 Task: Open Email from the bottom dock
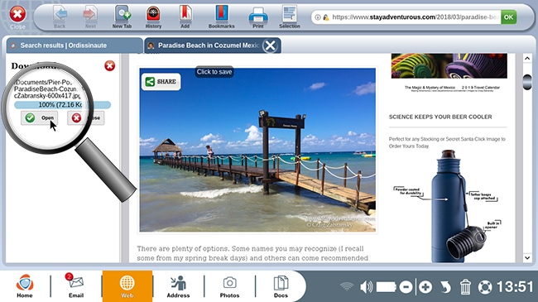click(x=76, y=285)
